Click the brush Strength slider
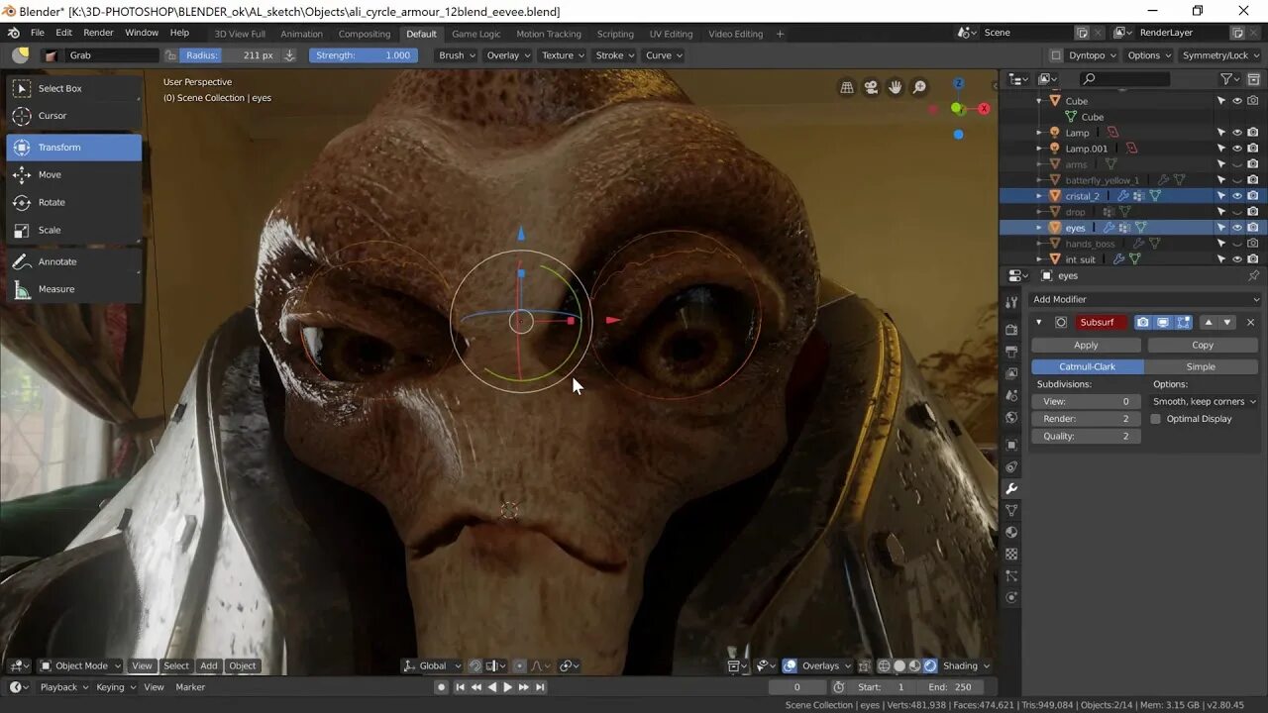The image size is (1268, 713). [x=363, y=55]
